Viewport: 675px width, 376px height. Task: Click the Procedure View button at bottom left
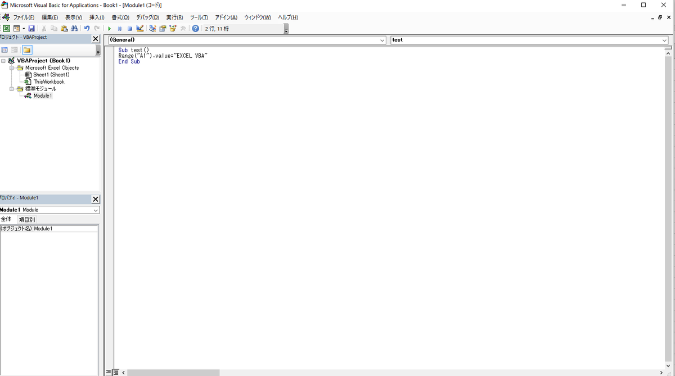tap(109, 372)
